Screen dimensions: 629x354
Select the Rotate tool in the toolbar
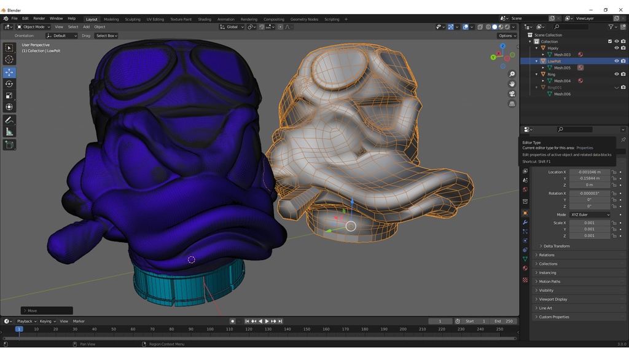9,84
